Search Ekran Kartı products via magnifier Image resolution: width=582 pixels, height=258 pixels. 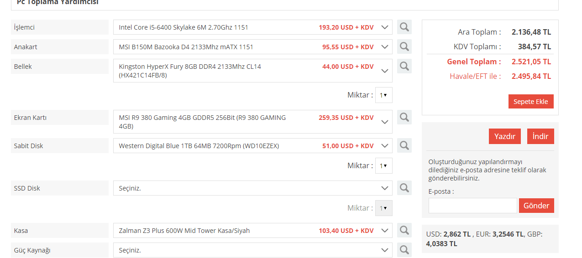(x=404, y=117)
